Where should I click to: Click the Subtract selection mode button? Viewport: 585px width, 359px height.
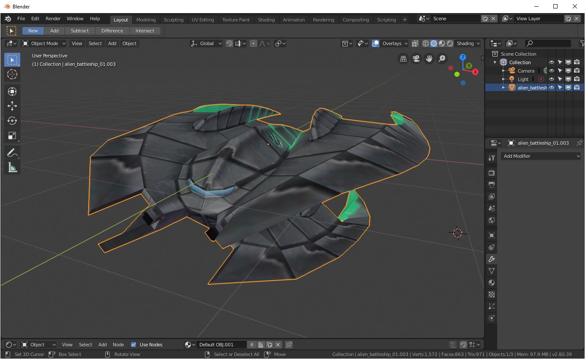pos(80,31)
